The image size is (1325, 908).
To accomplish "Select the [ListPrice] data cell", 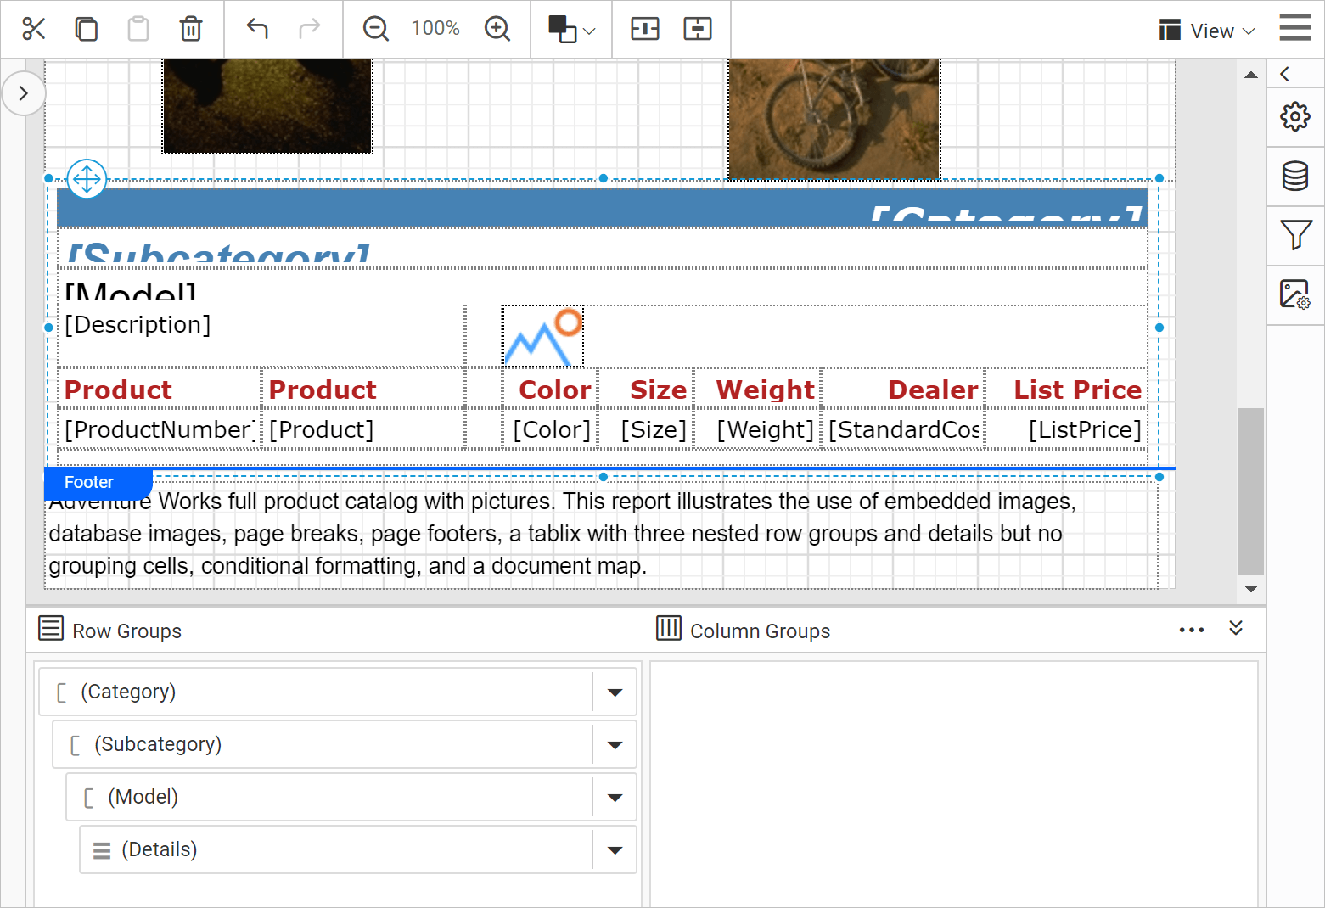I will [x=1067, y=429].
